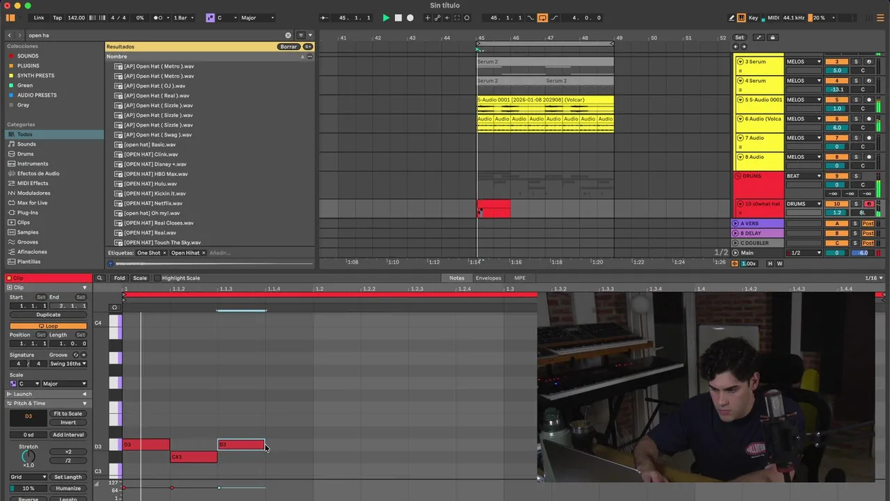
Task: Click the Stop button in the transport
Action: (x=398, y=17)
